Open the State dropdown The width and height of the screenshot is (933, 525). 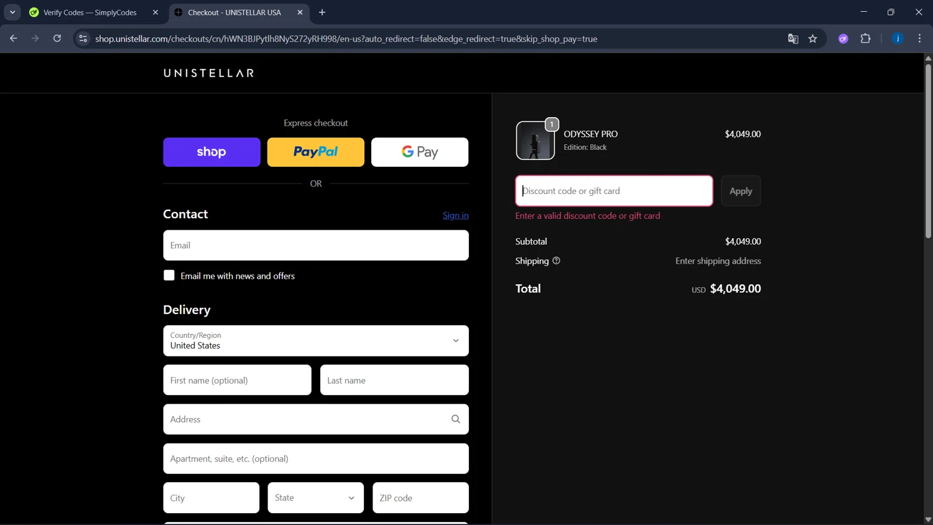pos(316,498)
